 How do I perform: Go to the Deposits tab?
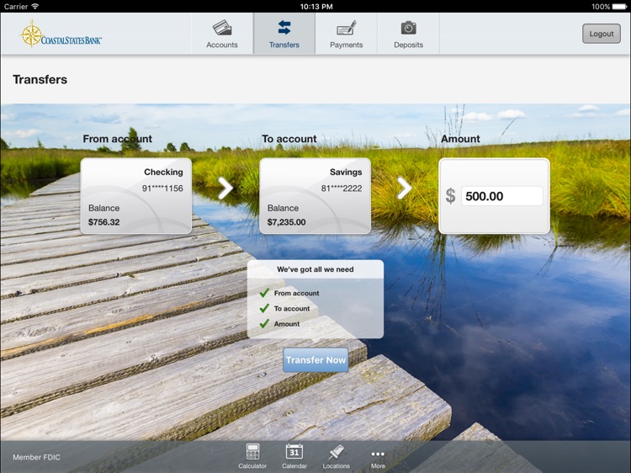[x=408, y=34]
